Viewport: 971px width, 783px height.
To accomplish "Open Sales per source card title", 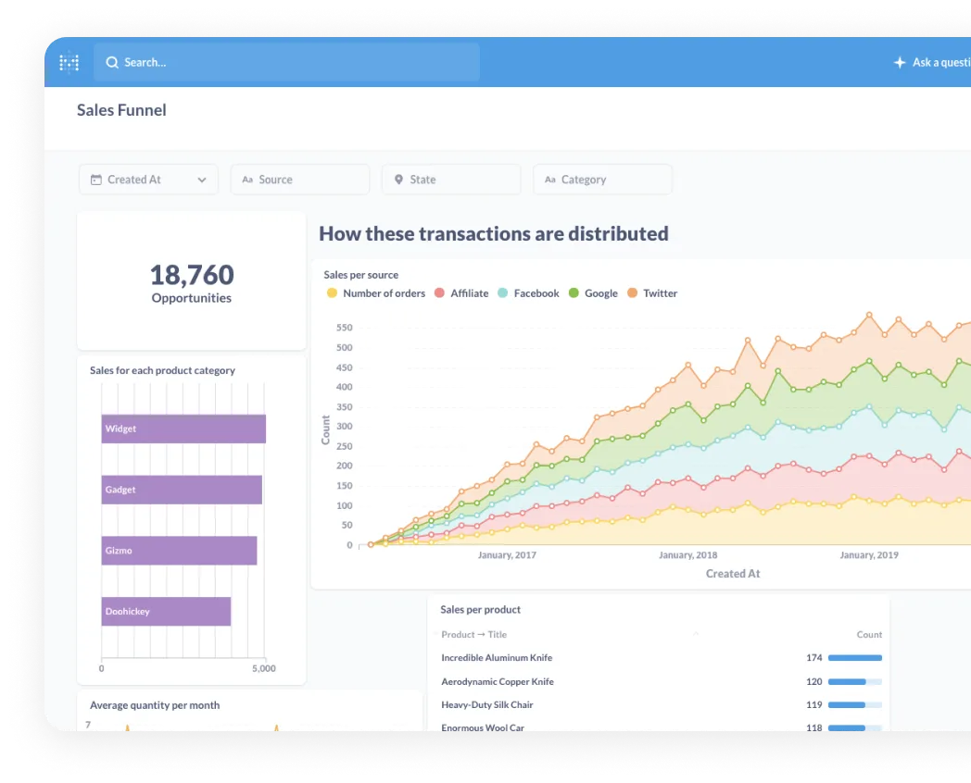I will [x=361, y=275].
